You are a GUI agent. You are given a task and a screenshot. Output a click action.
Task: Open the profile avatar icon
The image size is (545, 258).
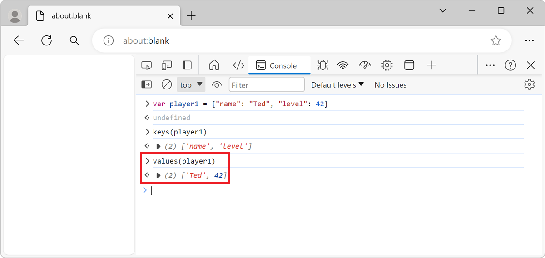(15, 16)
